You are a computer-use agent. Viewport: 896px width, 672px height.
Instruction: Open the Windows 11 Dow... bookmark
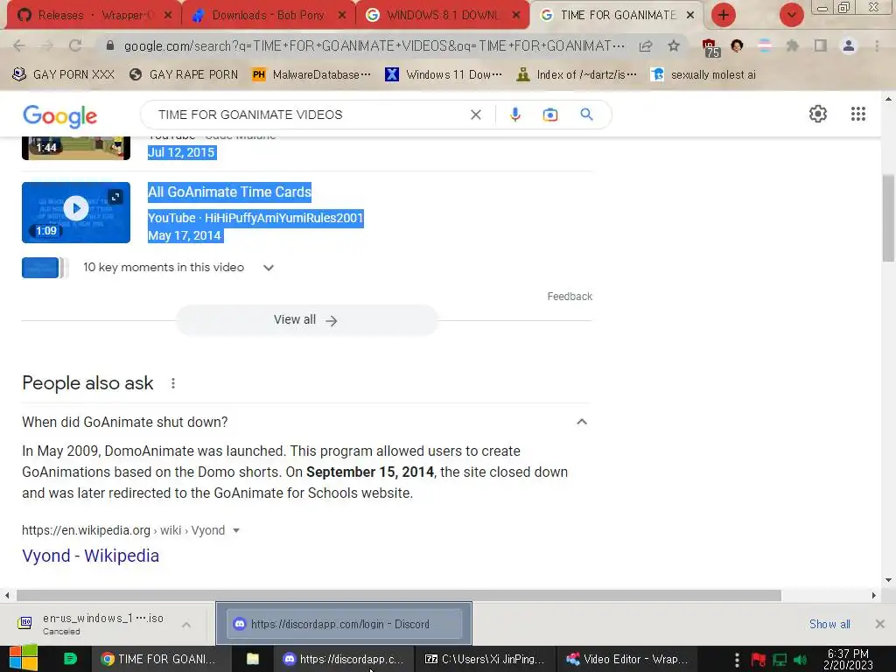[444, 74]
